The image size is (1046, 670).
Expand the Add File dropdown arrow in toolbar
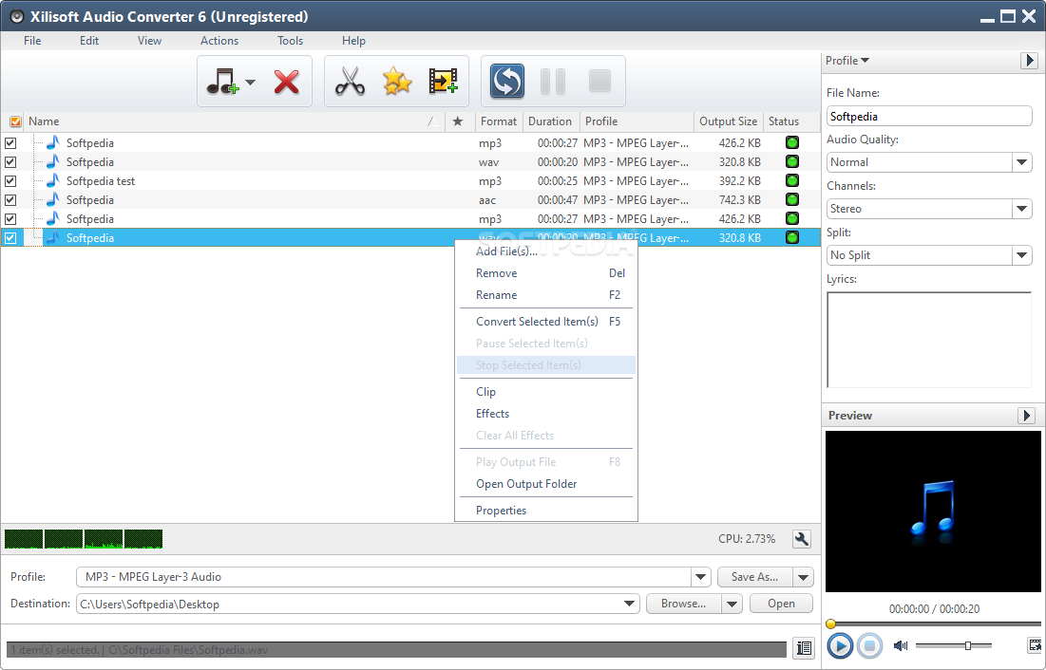(250, 83)
